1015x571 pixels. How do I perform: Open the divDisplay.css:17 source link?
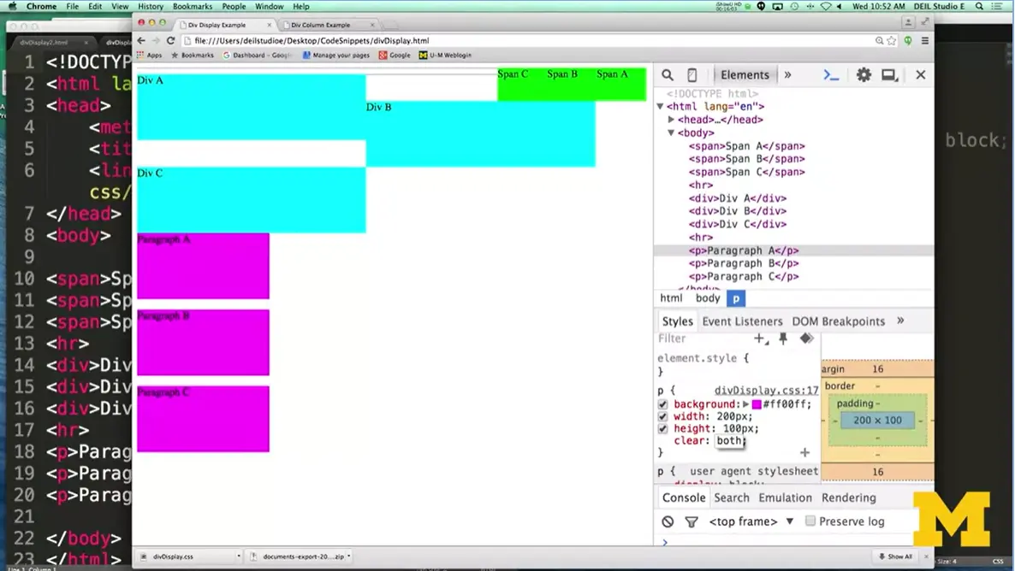click(766, 391)
